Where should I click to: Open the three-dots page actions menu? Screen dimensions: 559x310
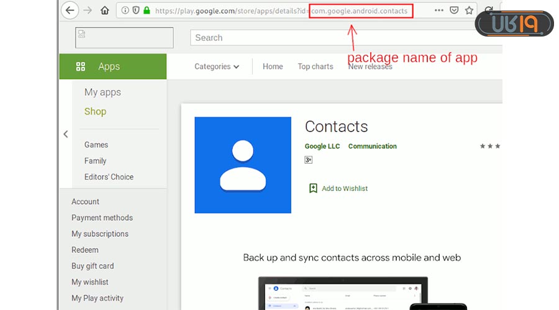439,11
